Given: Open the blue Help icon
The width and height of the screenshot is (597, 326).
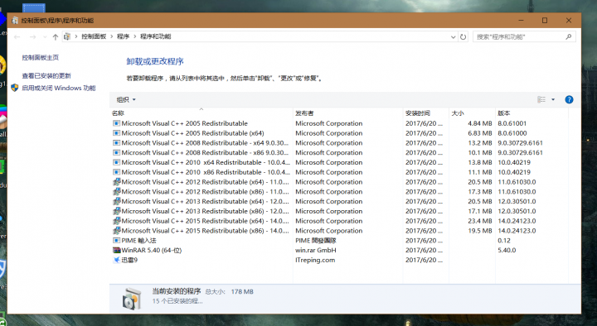Looking at the screenshot, I should pyautogui.click(x=569, y=99).
